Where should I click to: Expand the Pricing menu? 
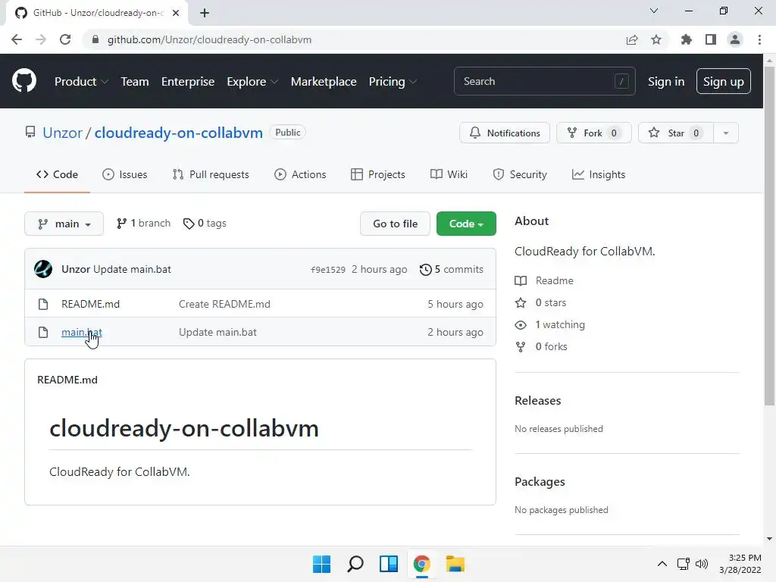(393, 82)
